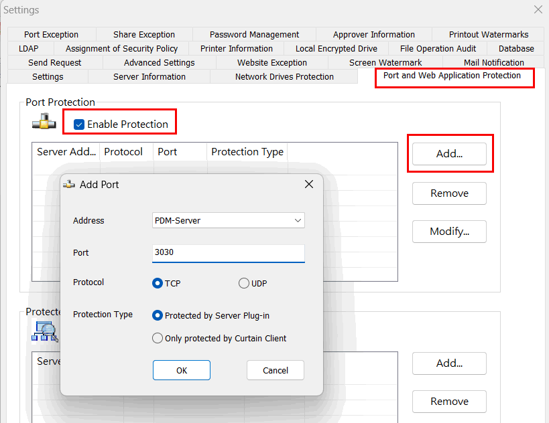This screenshot has width=549, height=423.
Task: Select the TCP protocol radio button
Action: click(x=158, y=283)
